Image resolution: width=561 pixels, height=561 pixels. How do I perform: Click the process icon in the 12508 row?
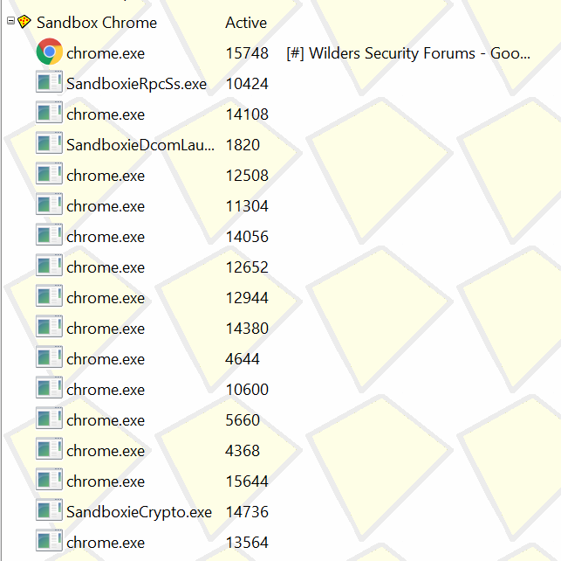coord(50,174)
